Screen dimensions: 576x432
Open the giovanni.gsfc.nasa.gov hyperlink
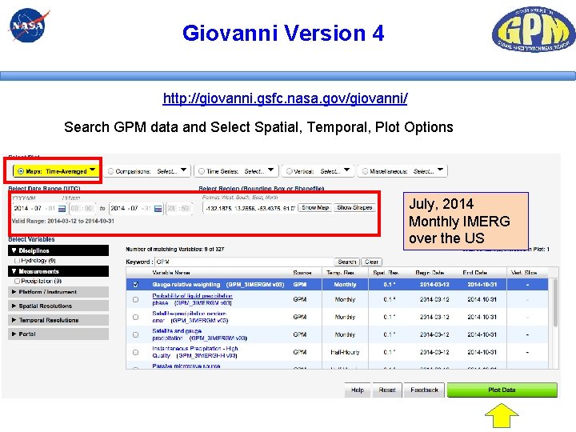click(x=285, y=98)
